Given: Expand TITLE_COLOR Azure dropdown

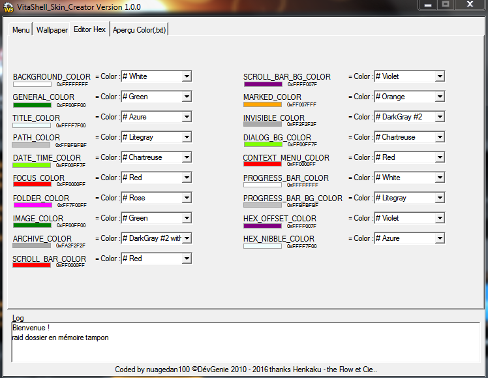Looking at the screenshot, I should [187, 117].
